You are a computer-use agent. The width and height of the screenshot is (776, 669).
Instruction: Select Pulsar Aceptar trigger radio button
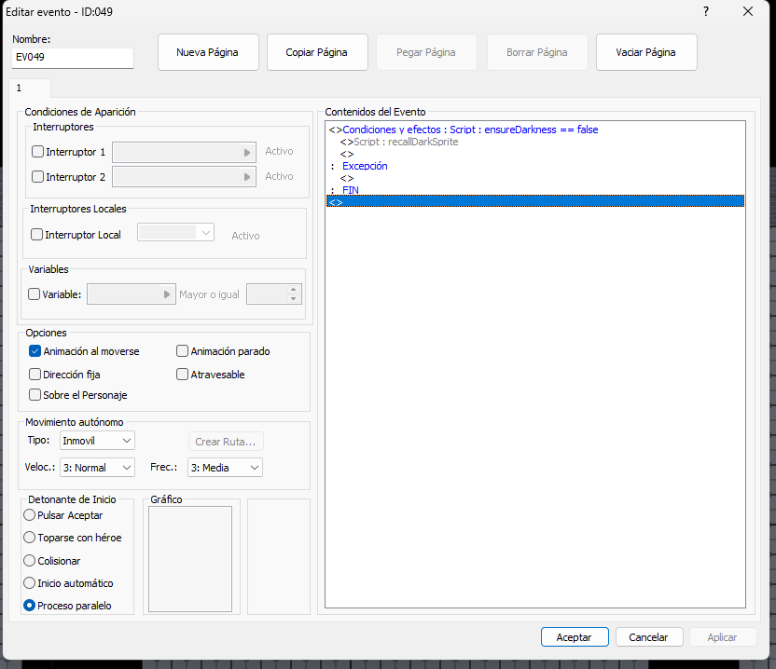tap(31, 515)
